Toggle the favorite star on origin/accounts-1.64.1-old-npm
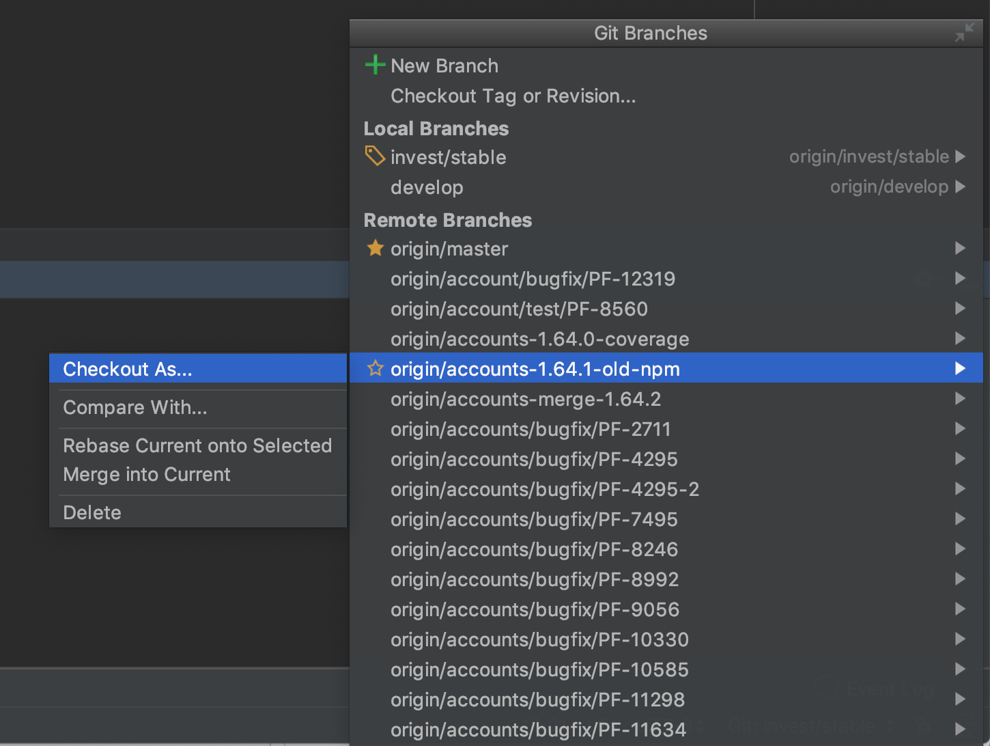The height and width of the screenshot is (746, 990). coord(375,368)
